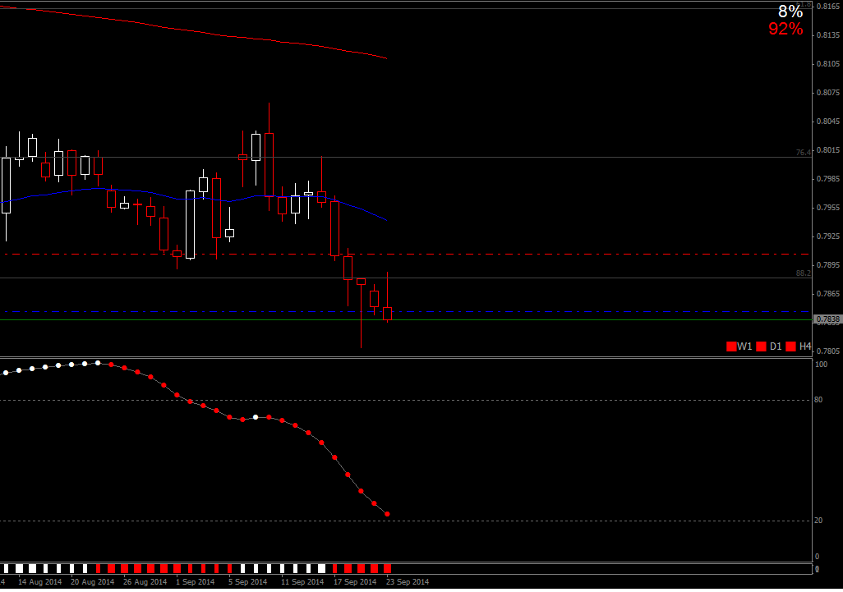Click the 17 Sep 2014 date label
The image size is (843, 592).
355,582
